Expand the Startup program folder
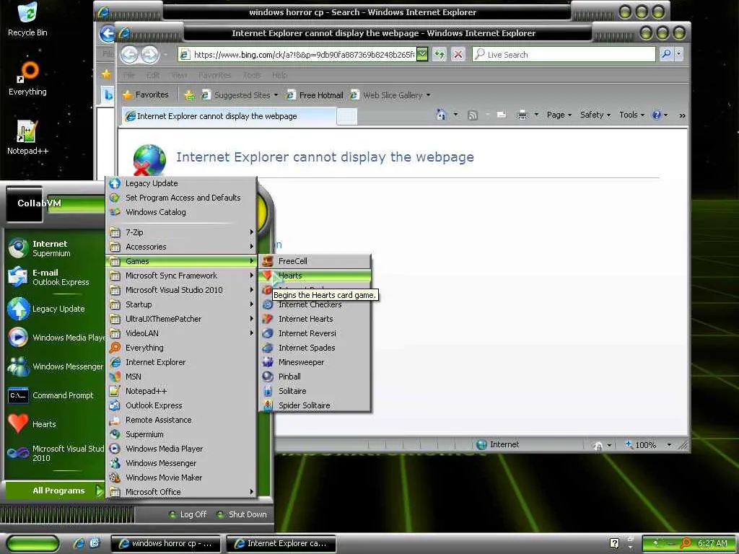Viewport: 739px width, 554px height. coord(181,305)
